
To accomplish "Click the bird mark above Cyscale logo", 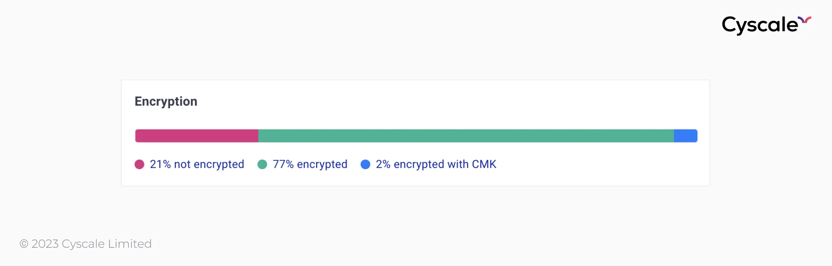I will (805, 20).
